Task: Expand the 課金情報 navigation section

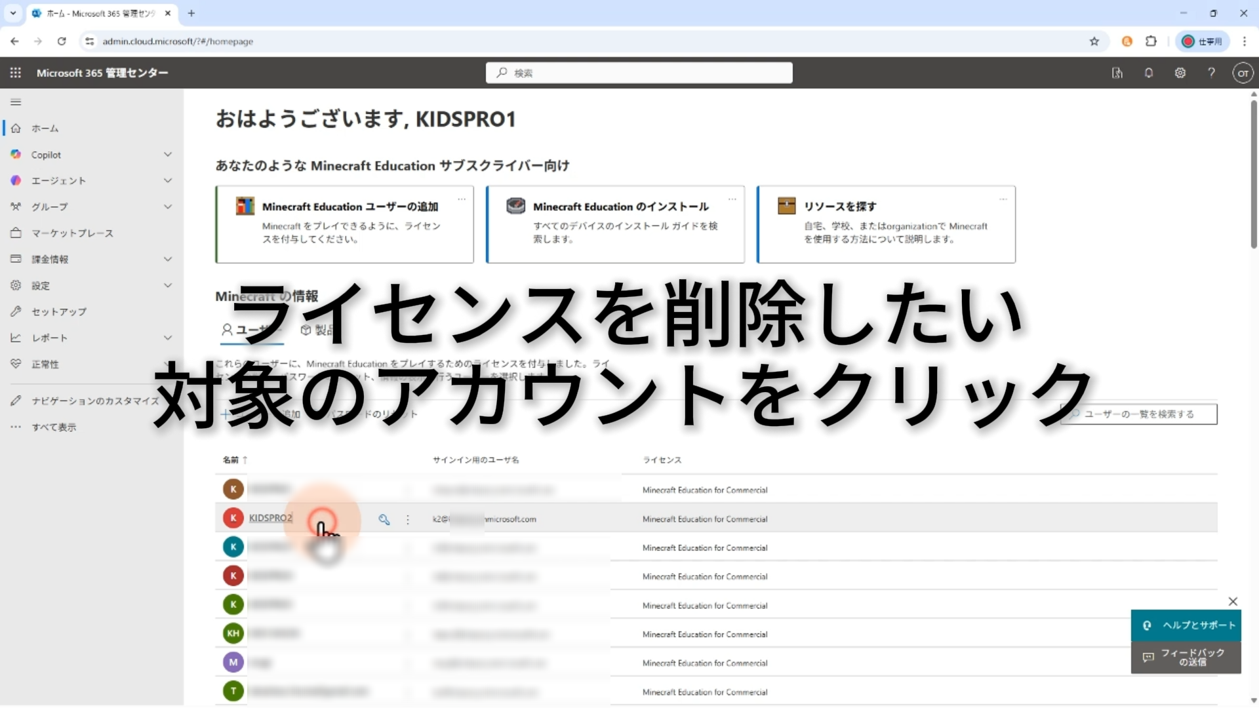Action: coord(168,259)
